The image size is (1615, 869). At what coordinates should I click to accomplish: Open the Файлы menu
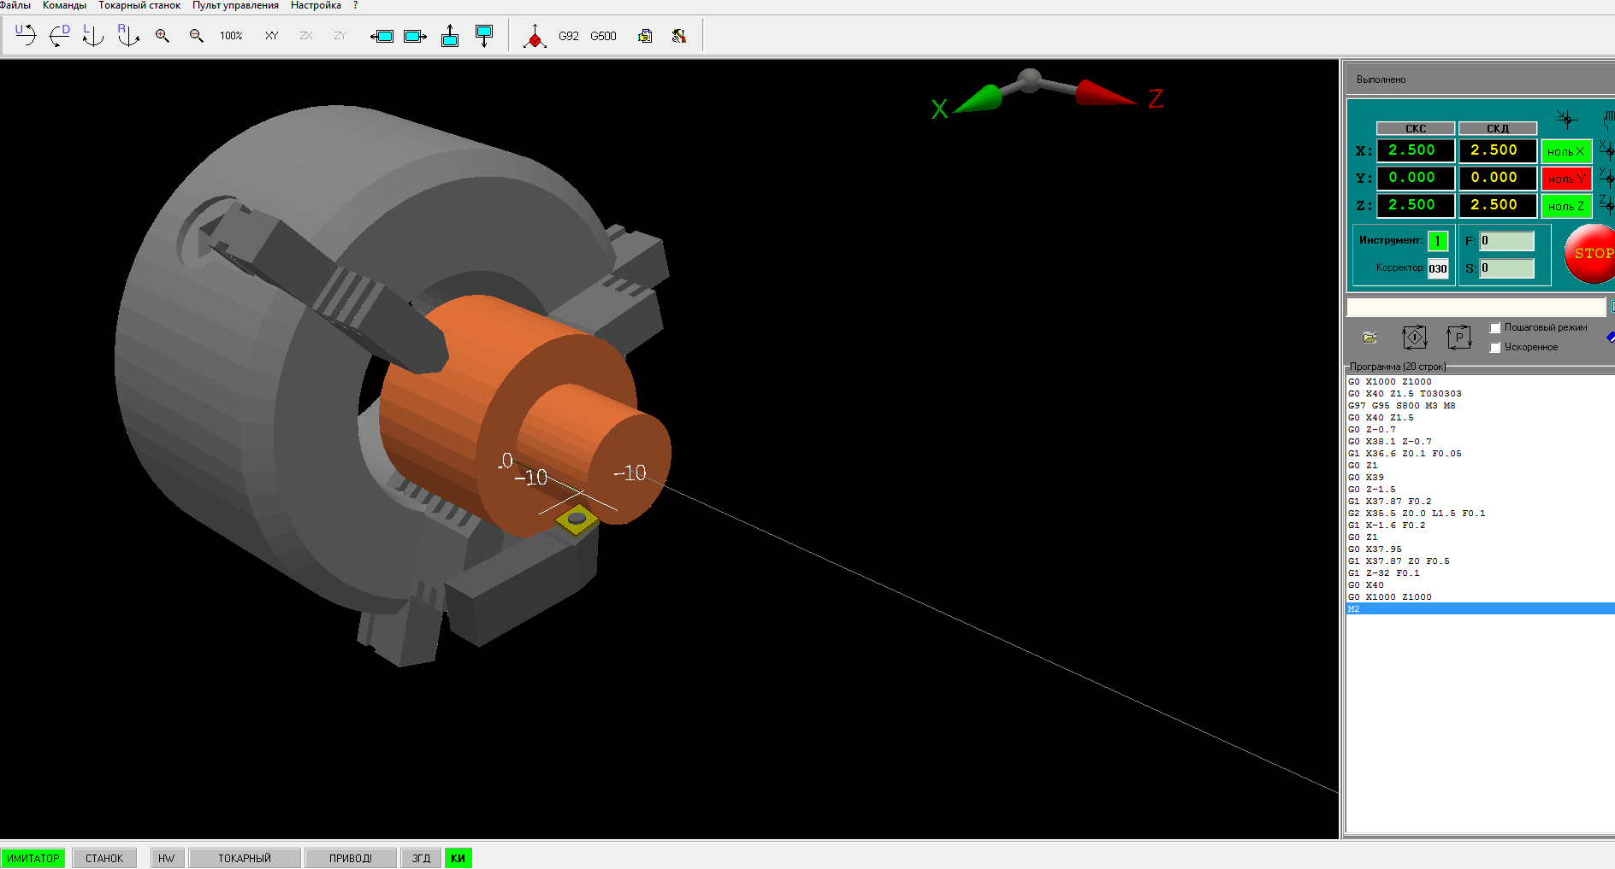click(15, 5)
